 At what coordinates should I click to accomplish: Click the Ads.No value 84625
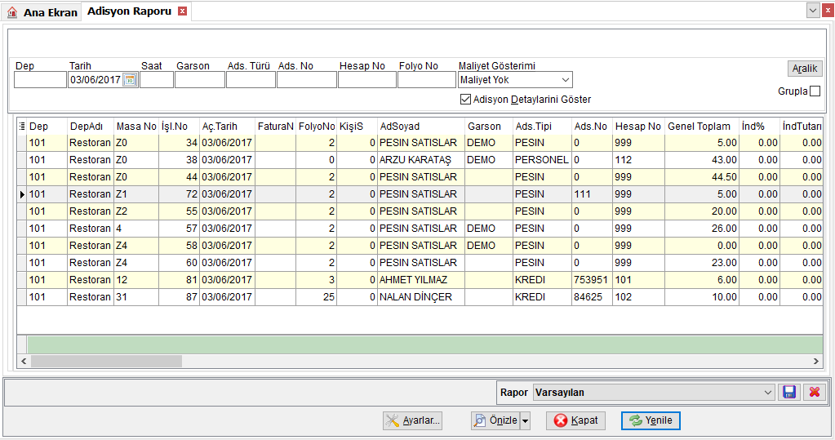tap(592, 296)
